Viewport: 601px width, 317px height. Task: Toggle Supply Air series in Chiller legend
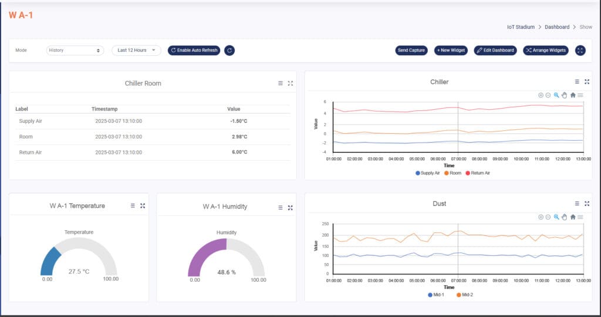[x=429, y=173]
